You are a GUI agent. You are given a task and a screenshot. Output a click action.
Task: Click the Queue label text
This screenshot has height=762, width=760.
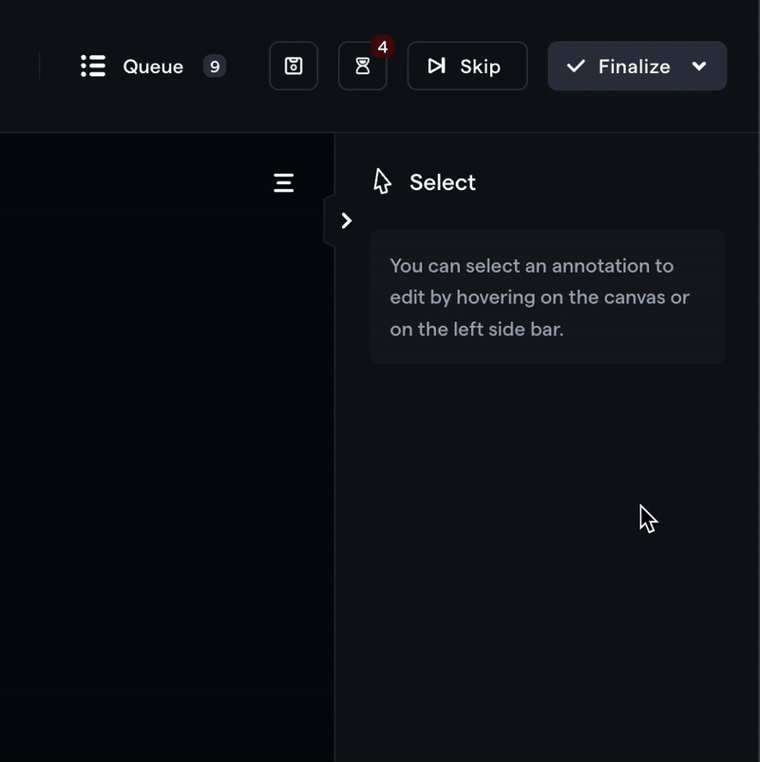click(x=153, y=67)
